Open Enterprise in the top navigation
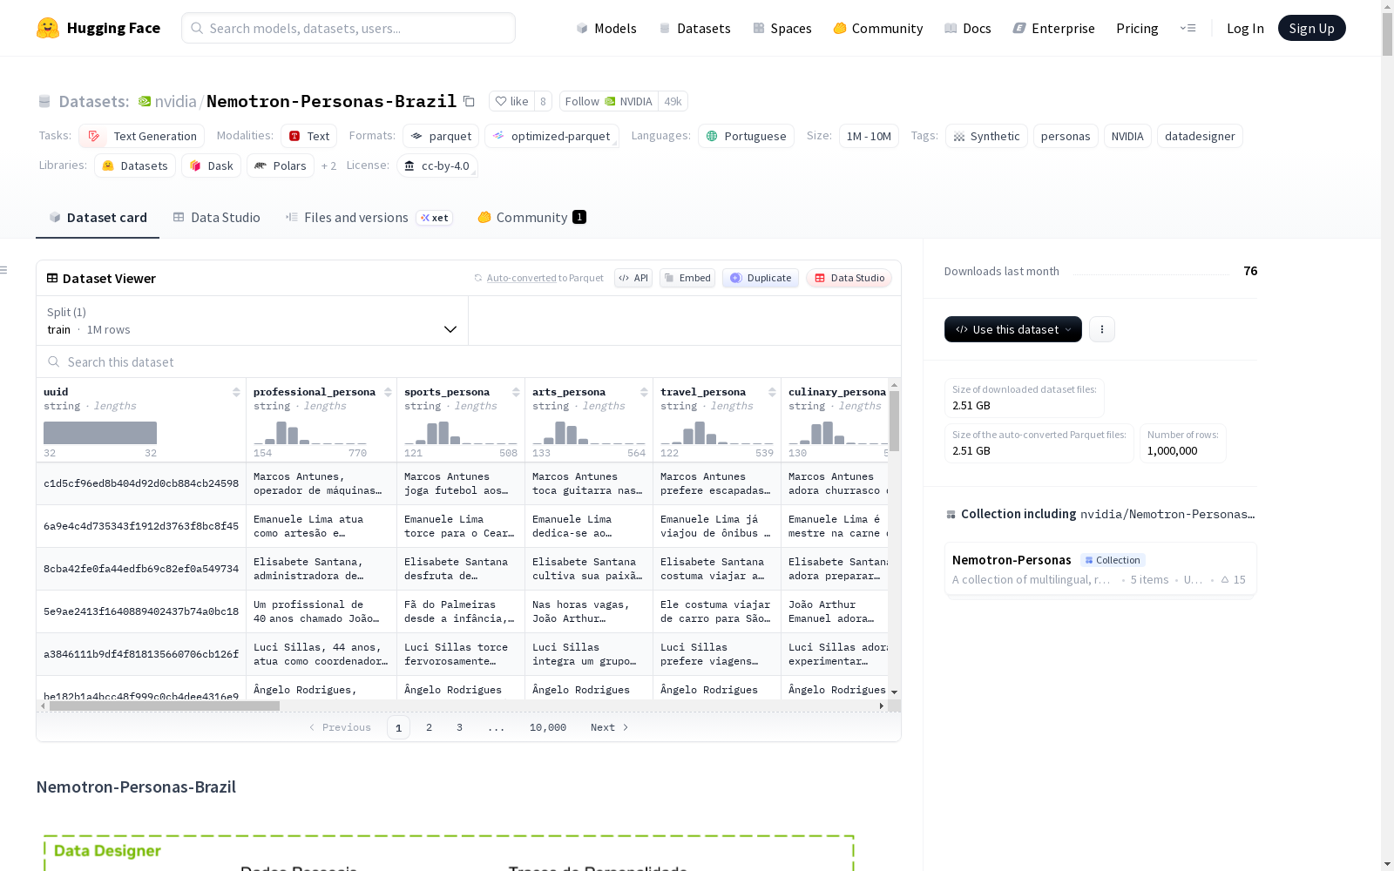Screen dimensions: 1394x871 point(1054,28)
